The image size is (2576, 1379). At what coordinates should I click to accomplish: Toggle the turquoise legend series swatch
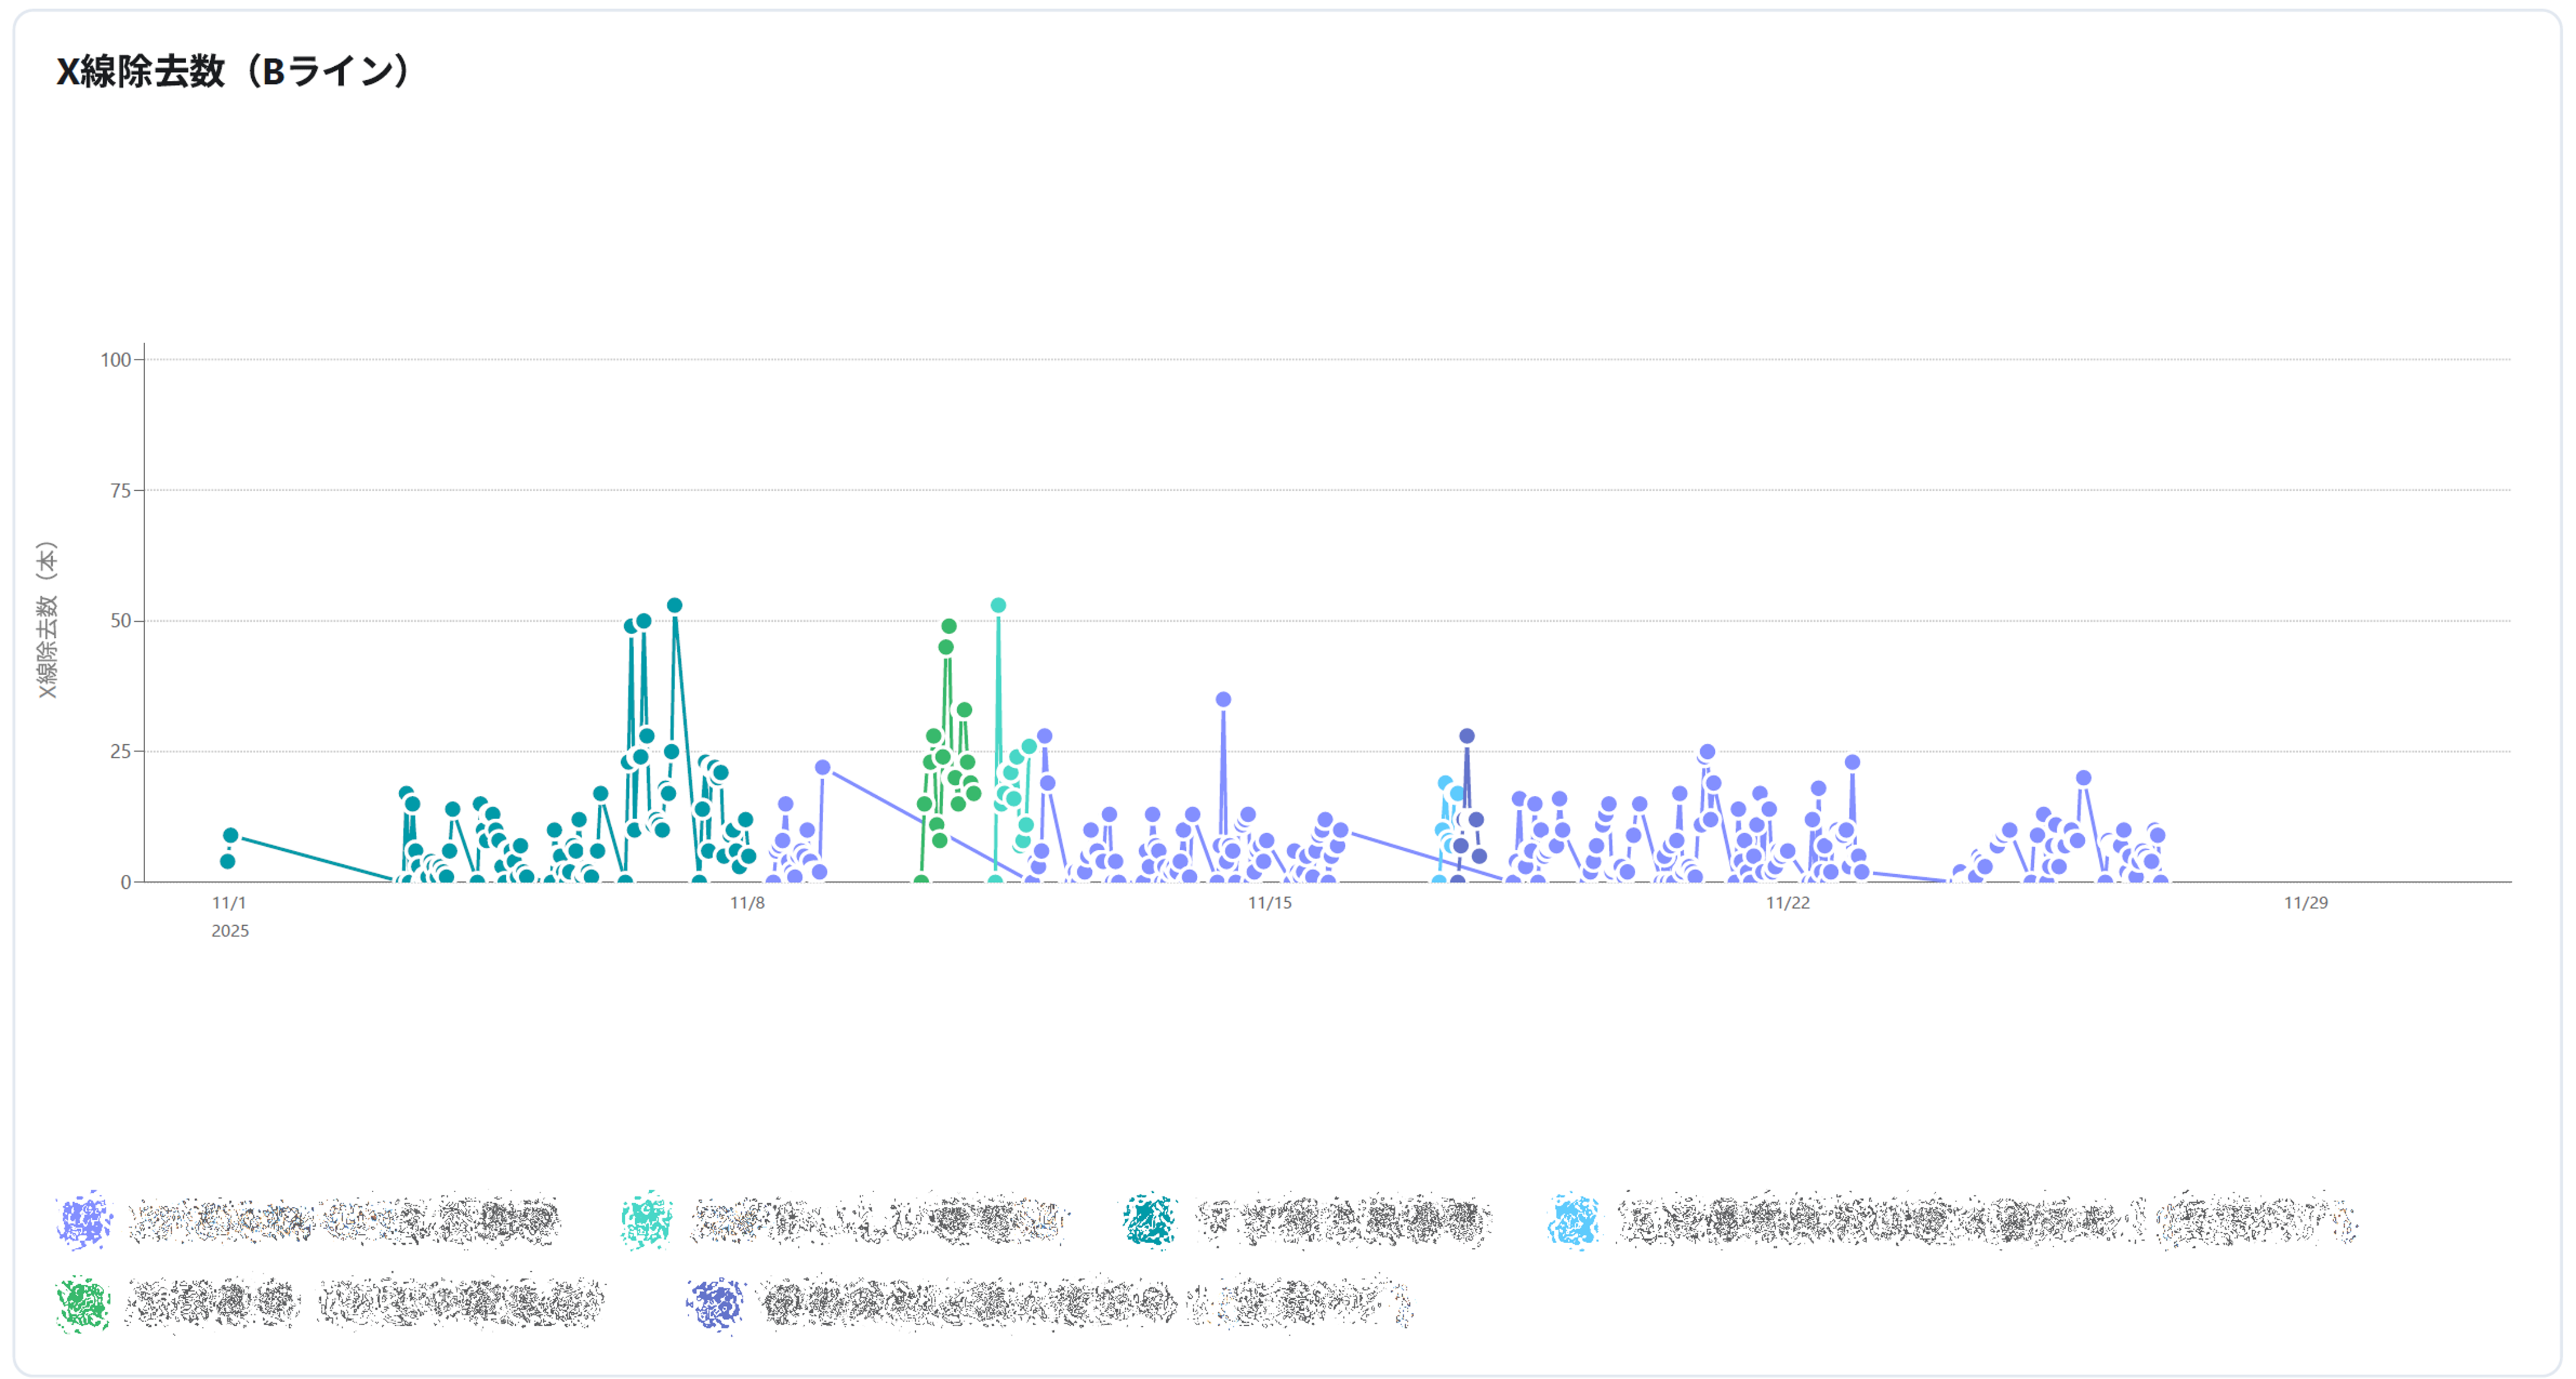646,1220
